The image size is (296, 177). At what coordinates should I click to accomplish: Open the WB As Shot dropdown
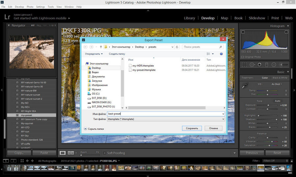coord(277,84)
